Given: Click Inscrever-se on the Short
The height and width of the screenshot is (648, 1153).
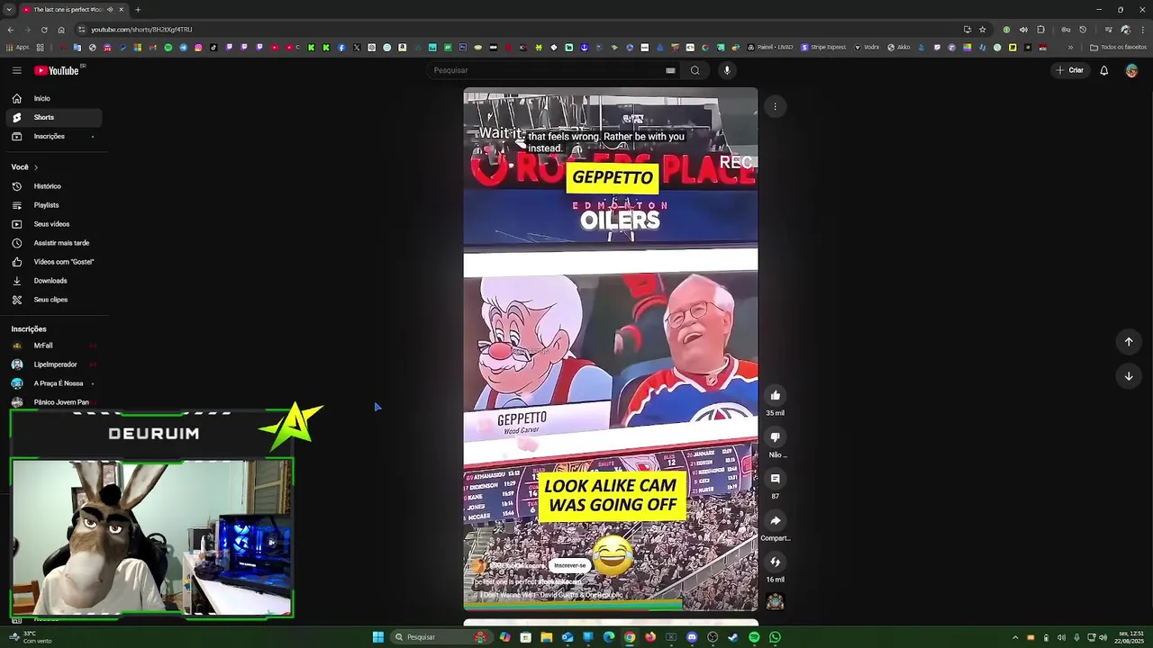Looking at the screenshot, I should tap(569, 565).
